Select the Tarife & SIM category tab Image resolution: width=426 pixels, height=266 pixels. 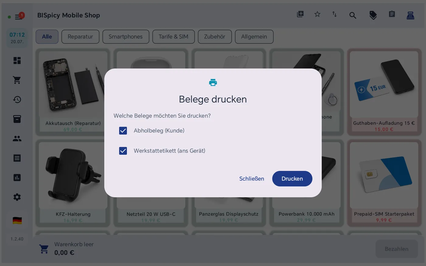(x=173, y=36)
